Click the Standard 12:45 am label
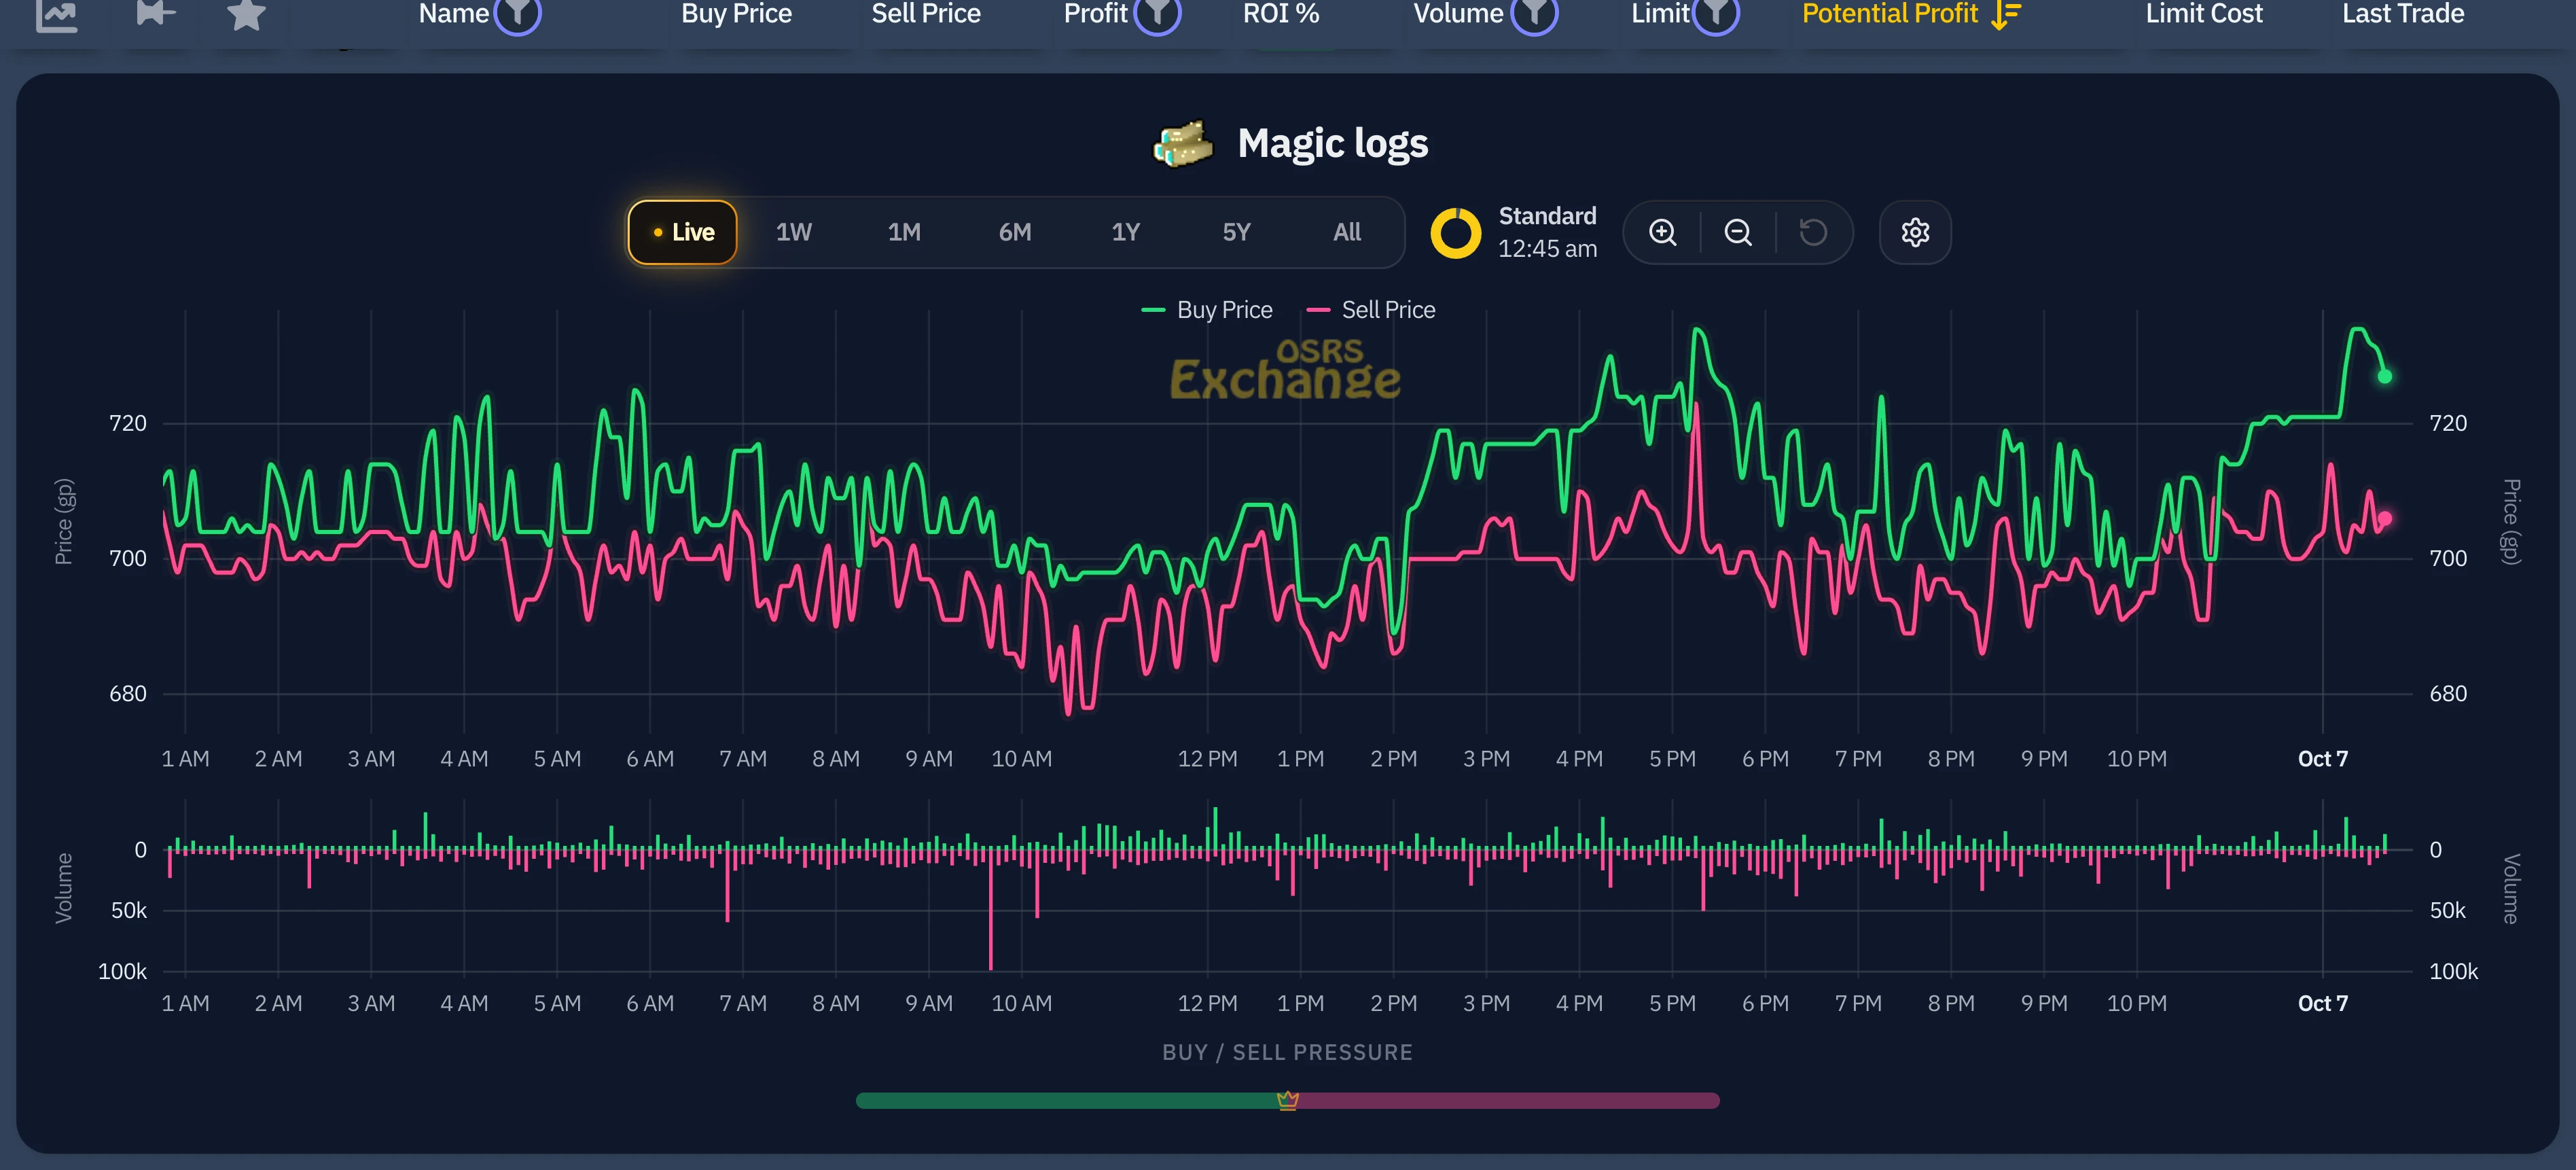 (1547, 232)
